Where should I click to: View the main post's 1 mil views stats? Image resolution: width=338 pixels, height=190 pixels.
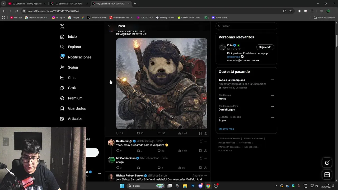coord(182,133)
